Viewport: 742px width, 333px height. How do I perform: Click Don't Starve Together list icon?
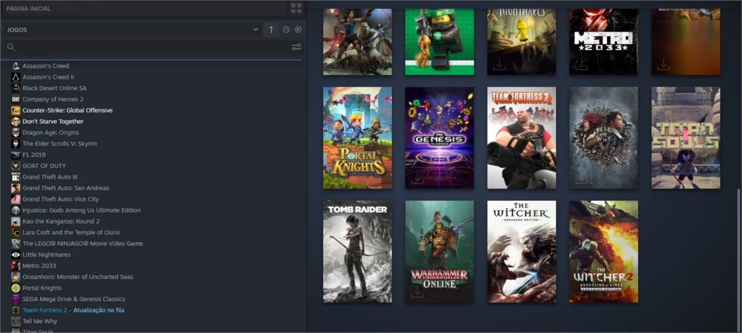point(16,122)
